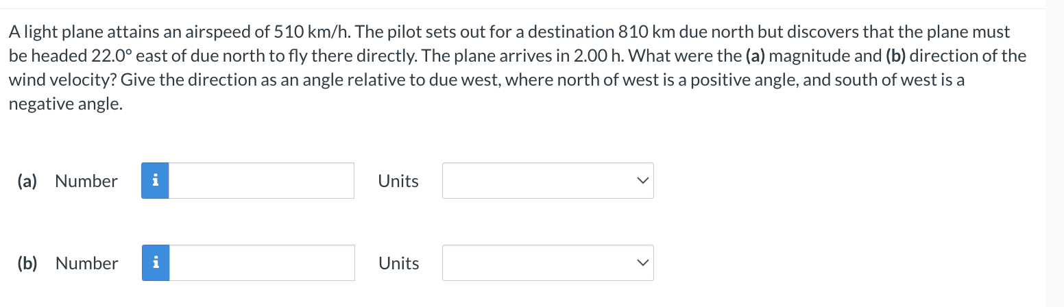Focus the part (b) number input field
1064x307 pixels.
[262, 263]
